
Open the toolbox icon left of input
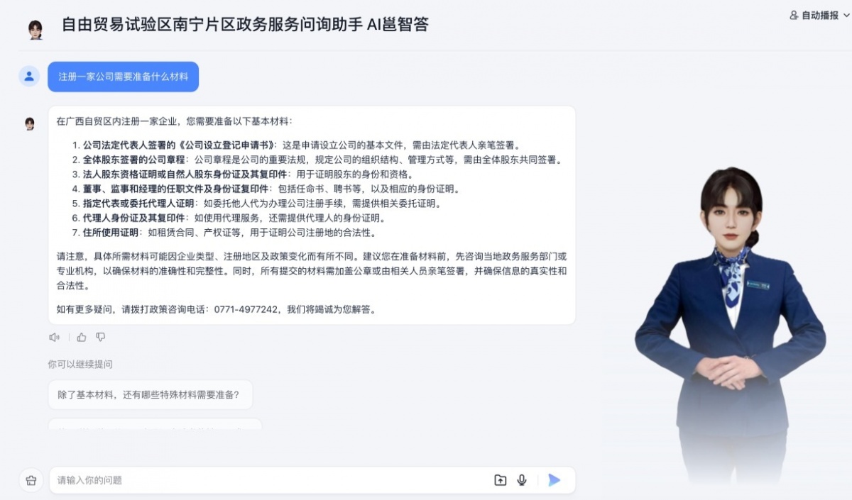point(31,480)
